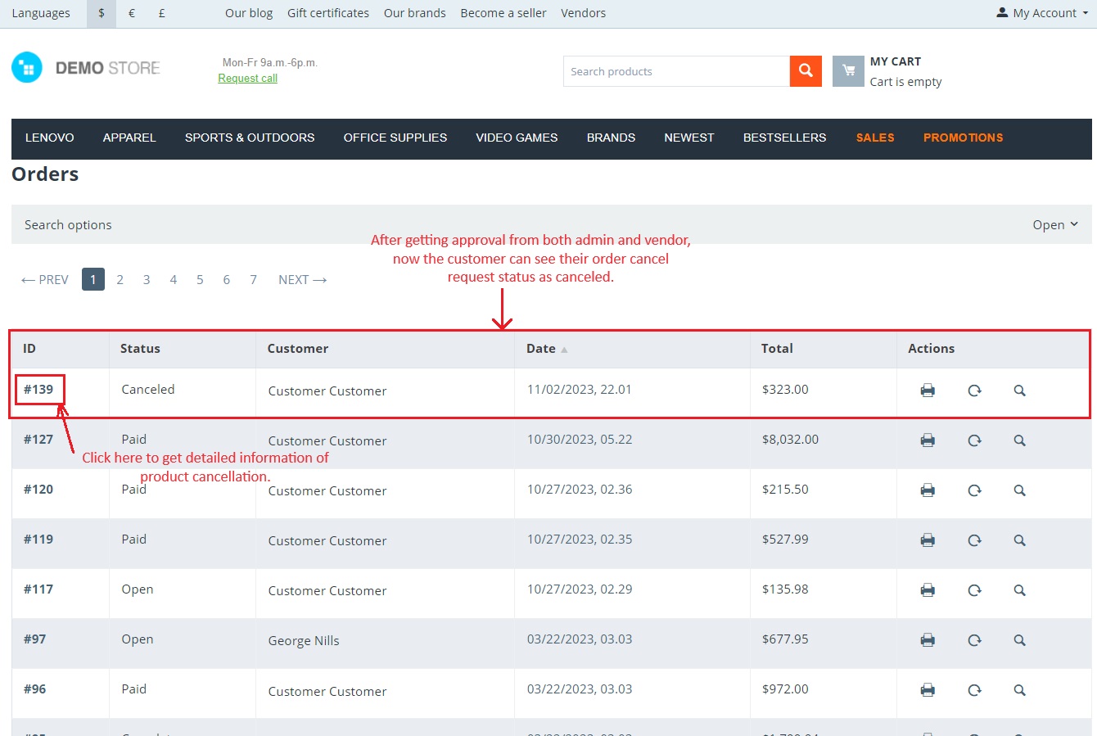1097x736 pixels.
Task: Sort by the Total column header
Action: point(777,349)
